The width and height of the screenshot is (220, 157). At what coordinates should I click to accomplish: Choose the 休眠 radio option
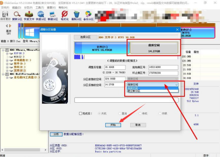160,113
